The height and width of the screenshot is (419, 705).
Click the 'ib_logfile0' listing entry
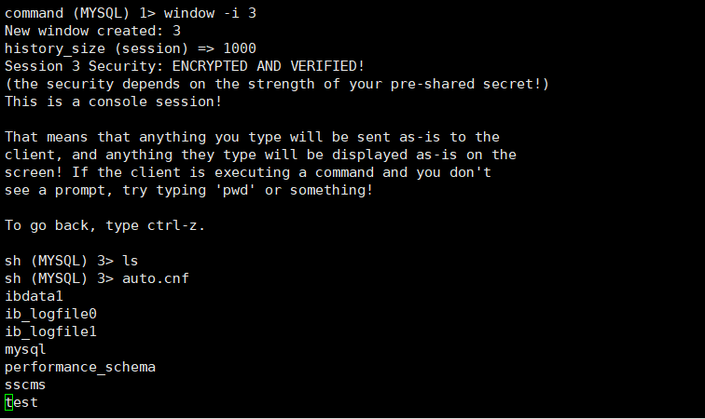(50, 314)
